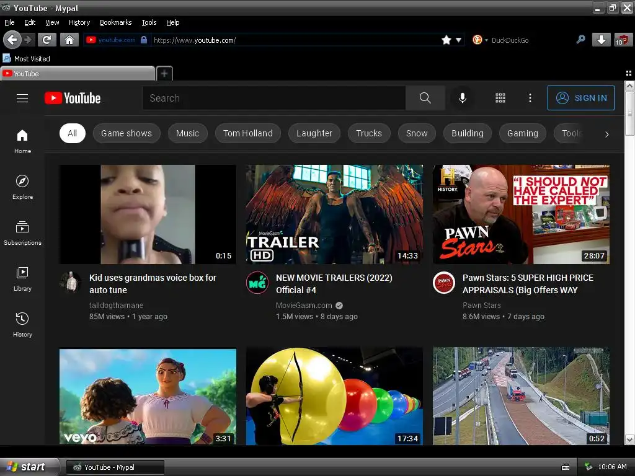Open History in YouTube sidebar
The height and width of the screenshot is (476, 635).
click(22, 325)
